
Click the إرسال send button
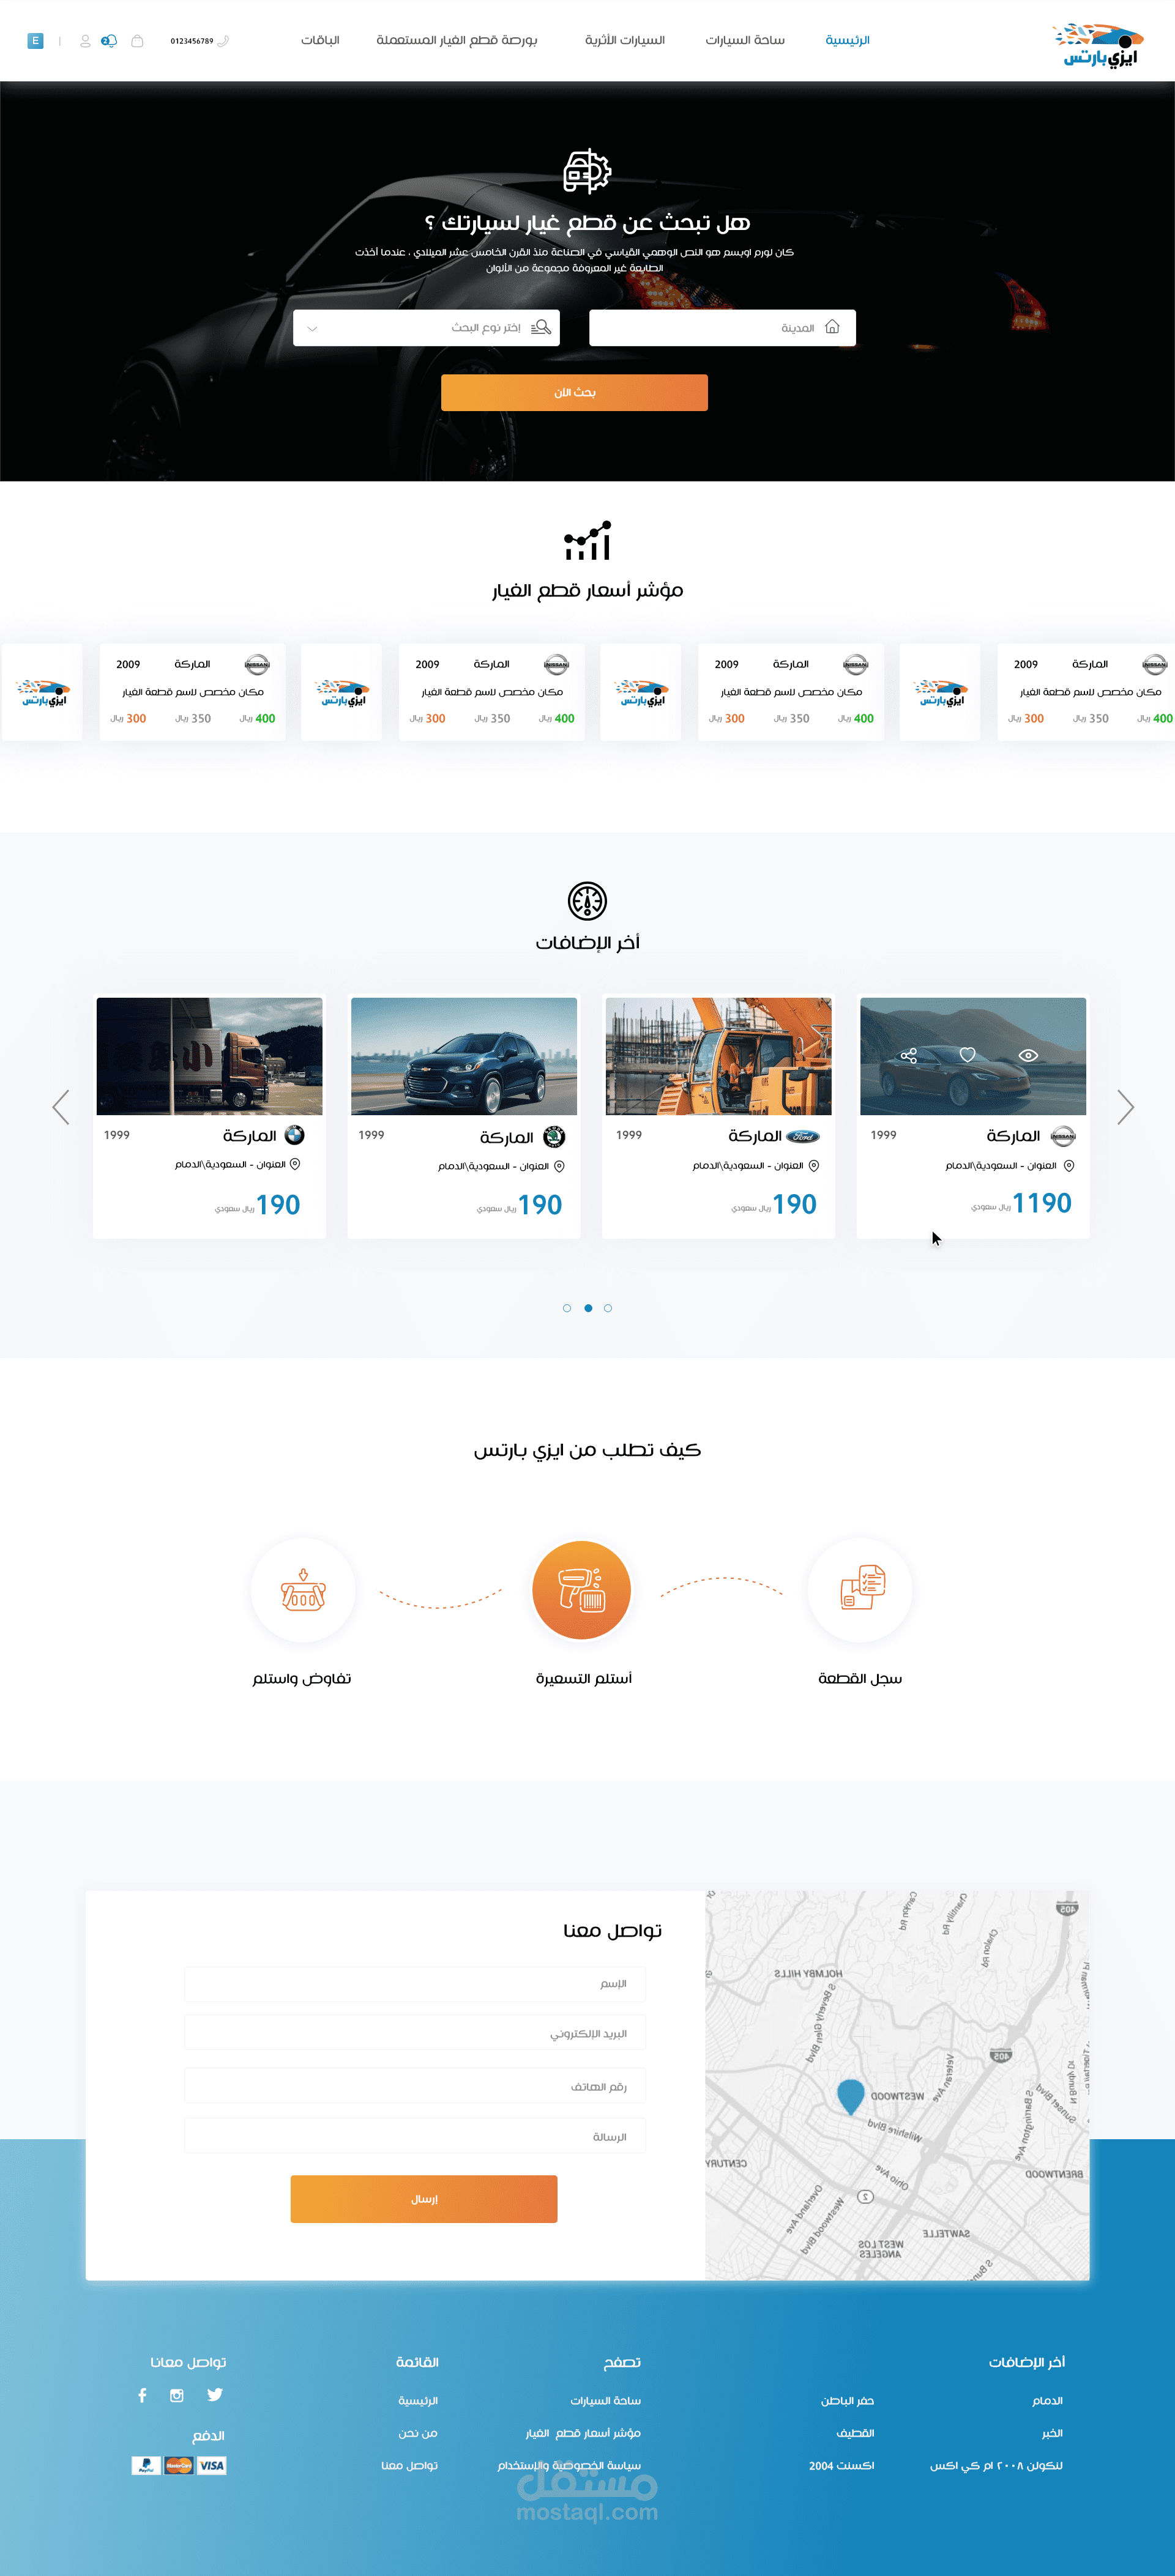click(x=424, y=2198)
